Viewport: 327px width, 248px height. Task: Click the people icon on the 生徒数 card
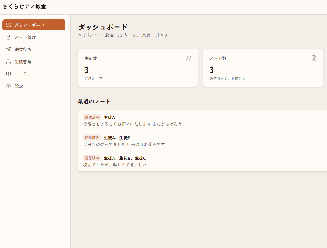(x=188, y=58)
